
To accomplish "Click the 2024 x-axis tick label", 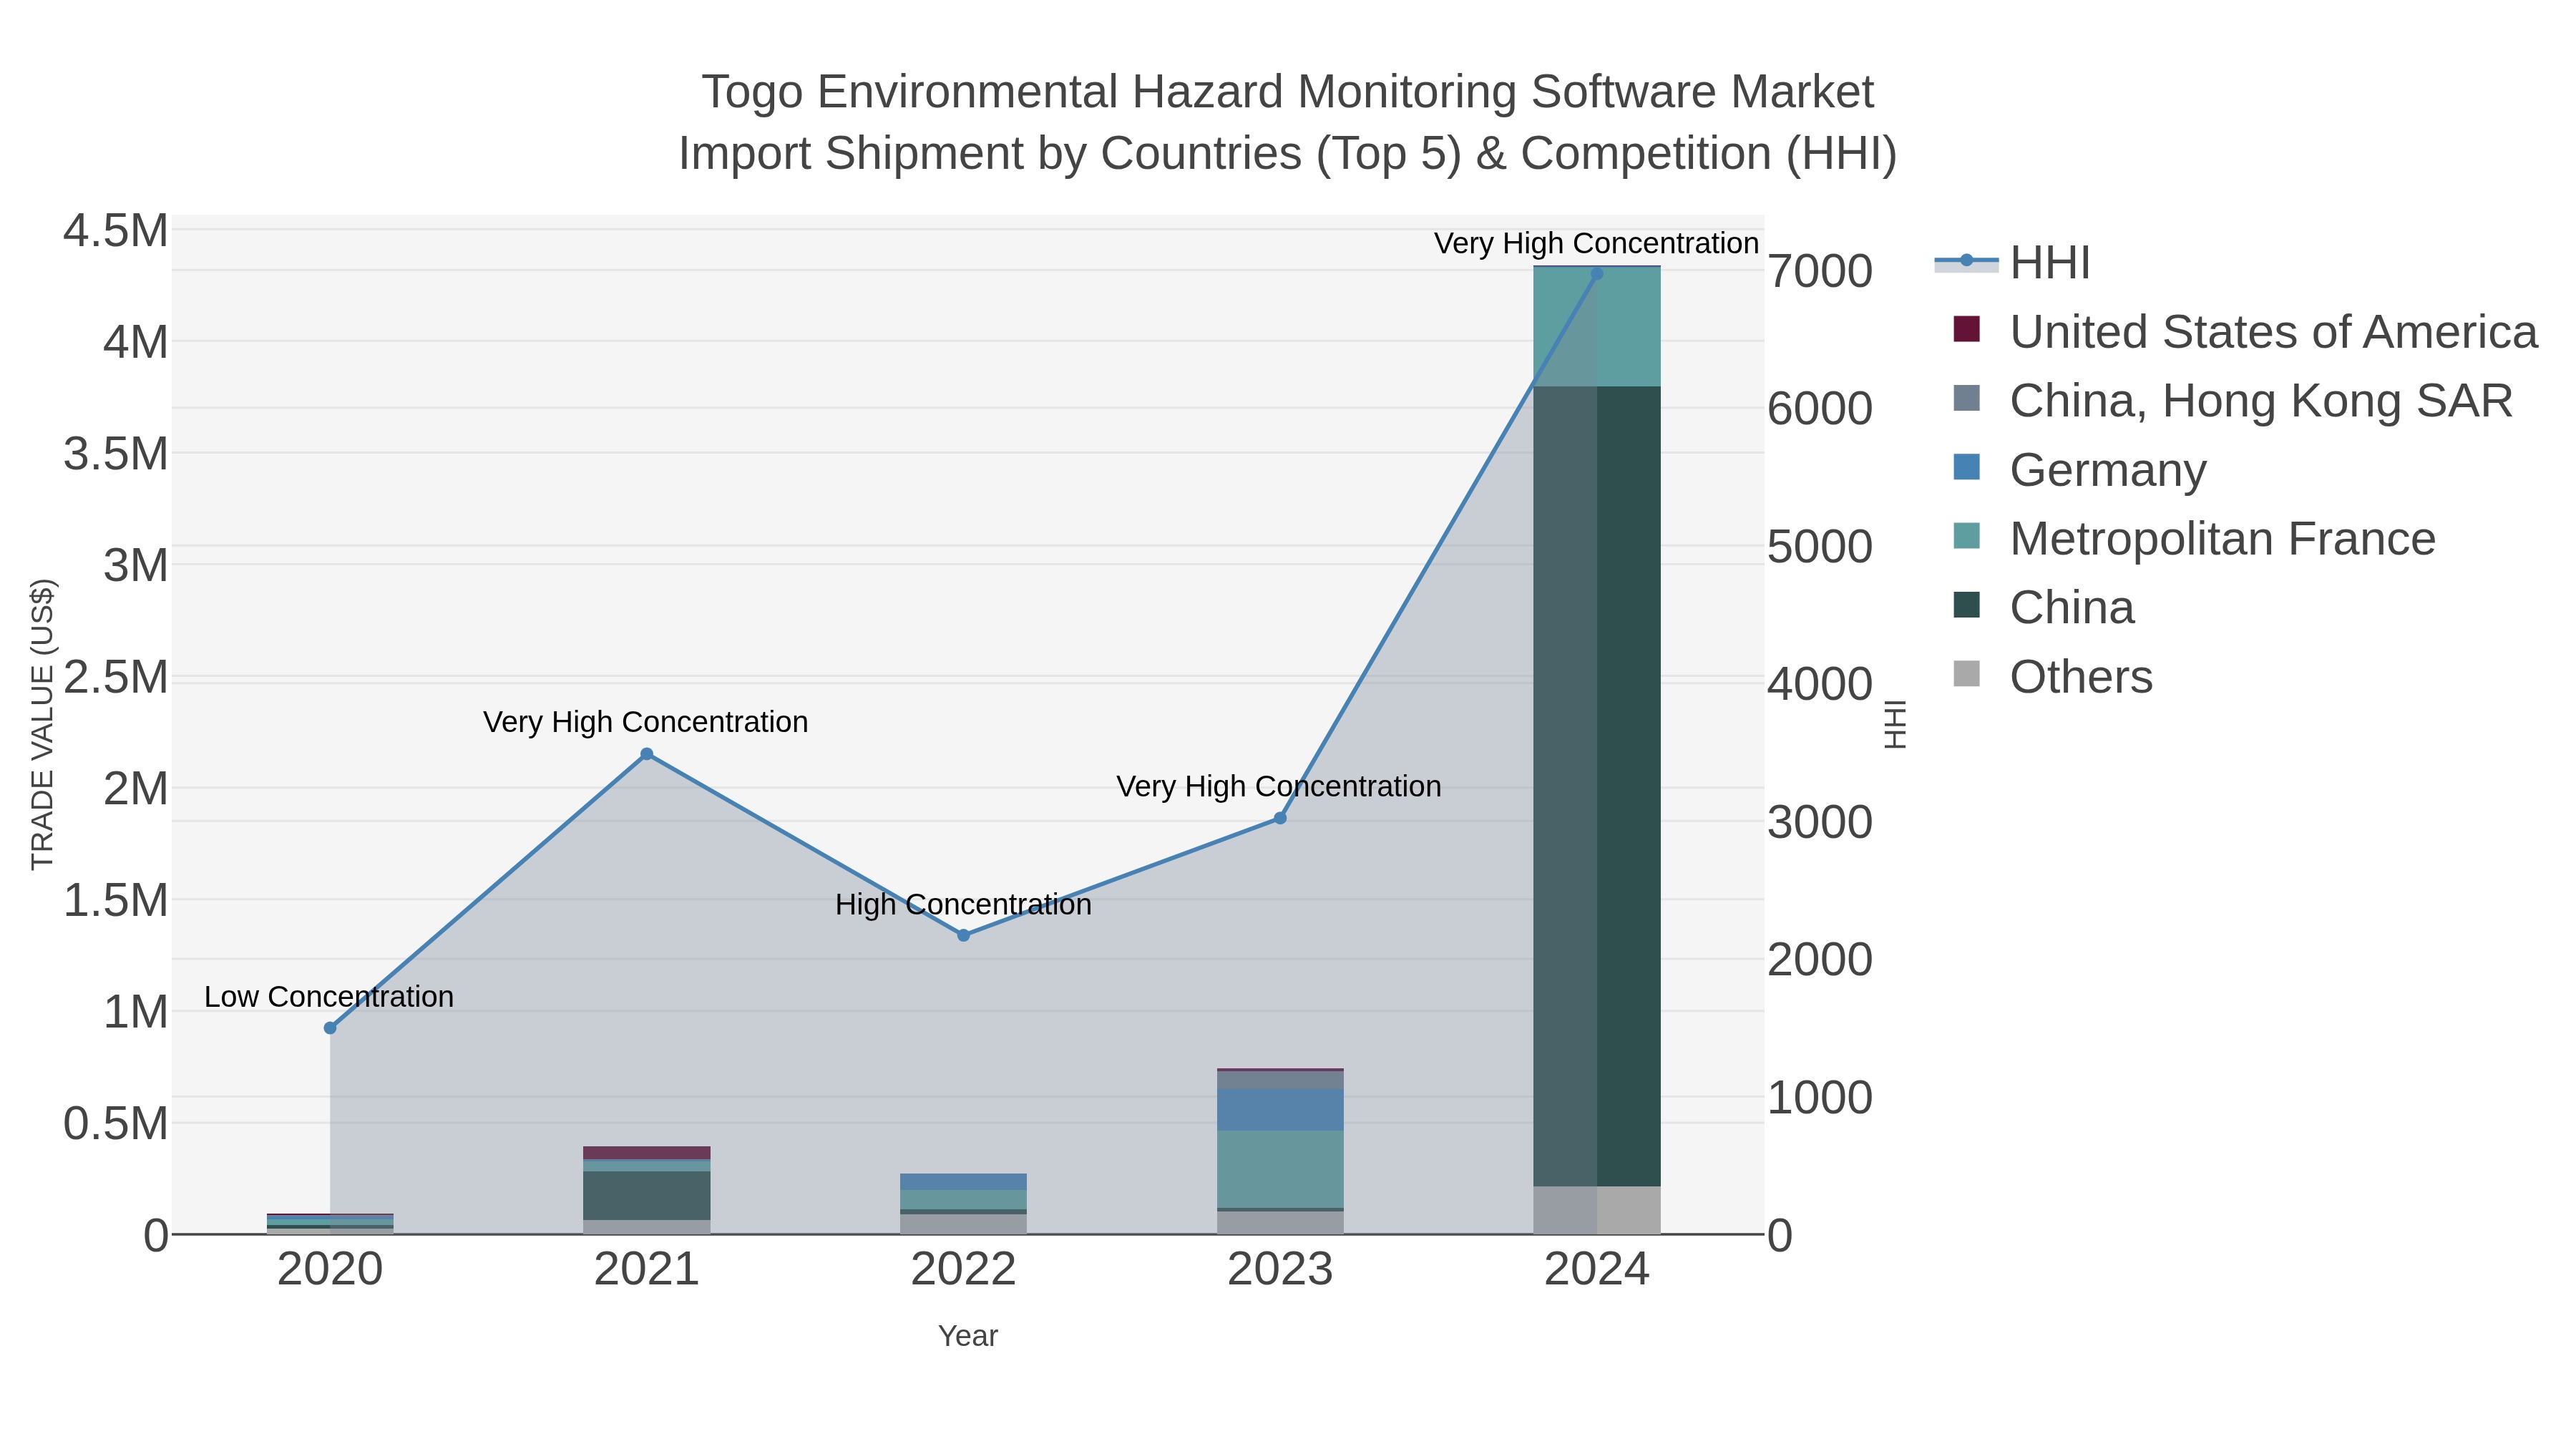I will click(x=1597, y=1270).
